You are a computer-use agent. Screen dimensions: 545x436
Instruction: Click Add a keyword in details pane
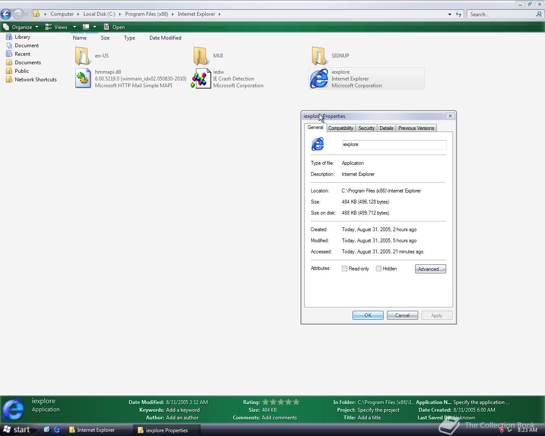click(x=183, y=410)
